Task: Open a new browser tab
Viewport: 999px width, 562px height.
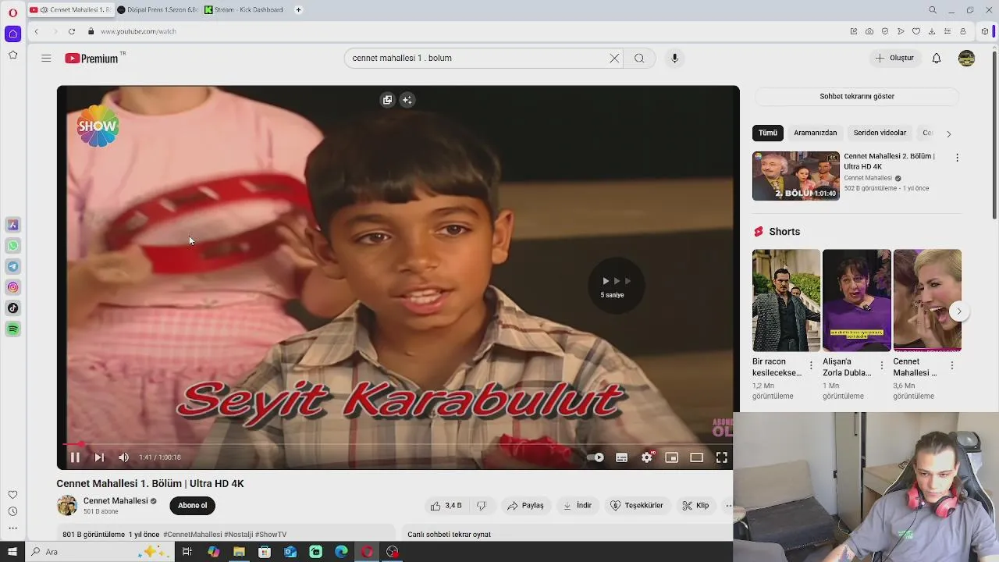Action: tap(299, 10)
